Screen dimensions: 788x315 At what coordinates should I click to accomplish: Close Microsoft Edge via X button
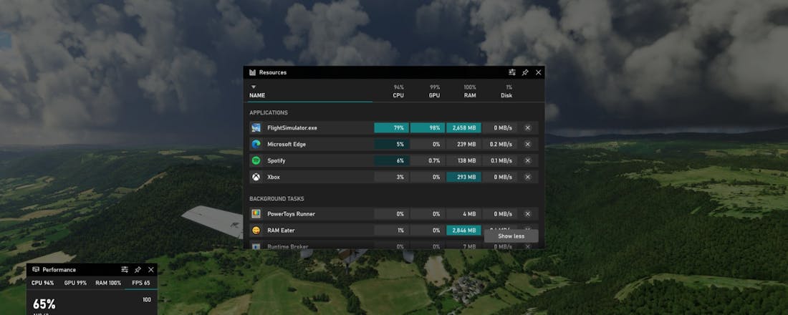(528, 144)
